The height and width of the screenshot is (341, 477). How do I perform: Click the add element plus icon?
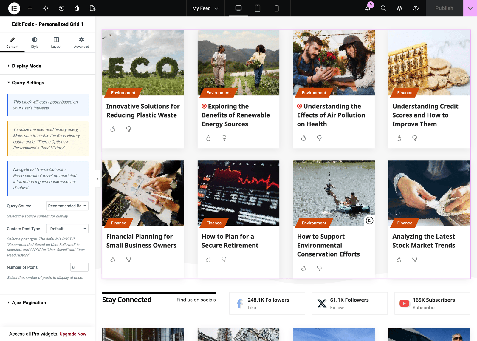[30, 8]
